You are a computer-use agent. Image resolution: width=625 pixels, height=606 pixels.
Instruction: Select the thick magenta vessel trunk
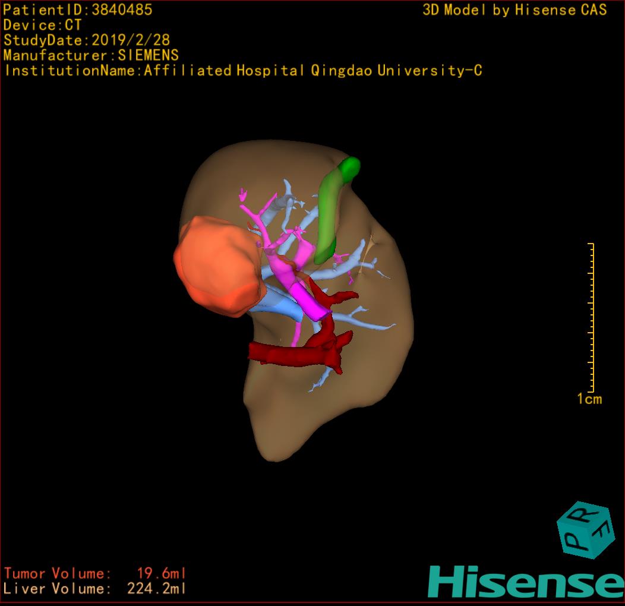pyautogui.click(x=305, y=297)
